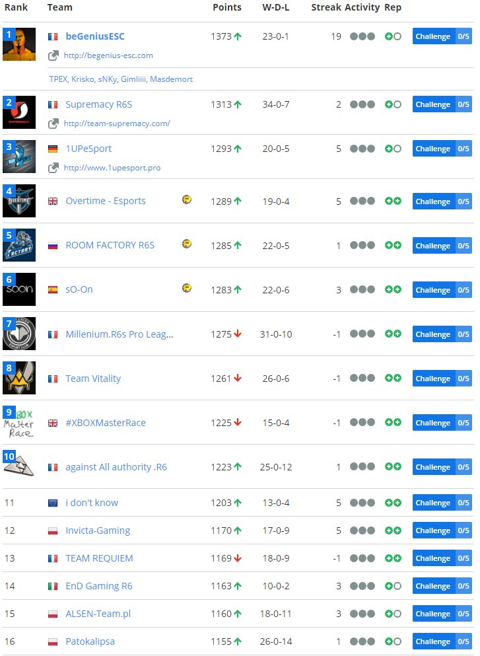Visit http://begenius-esc.com website link

(108, 55)
